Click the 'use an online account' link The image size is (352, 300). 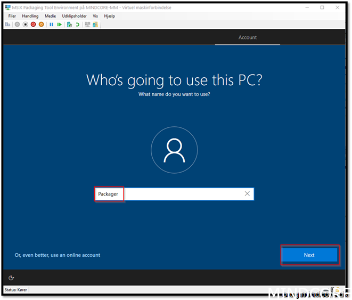58,255
